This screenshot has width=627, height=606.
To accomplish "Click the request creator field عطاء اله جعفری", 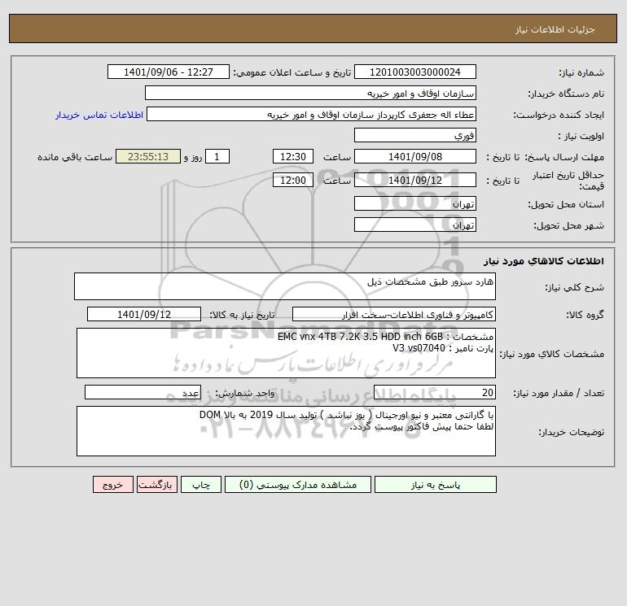I will (x=311, y=114).
